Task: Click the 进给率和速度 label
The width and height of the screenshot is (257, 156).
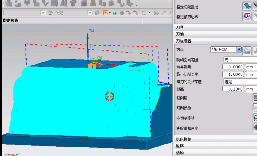Action: tap(187, 128)
